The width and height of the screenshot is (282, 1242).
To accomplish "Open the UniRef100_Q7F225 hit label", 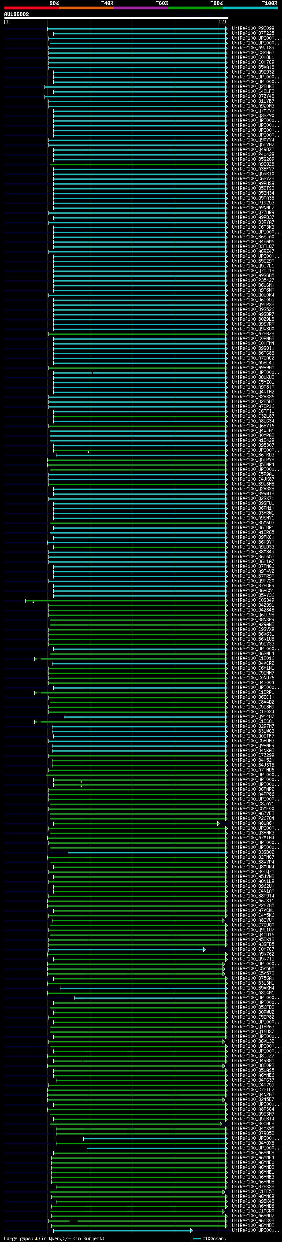I will (x=252, y=33).
